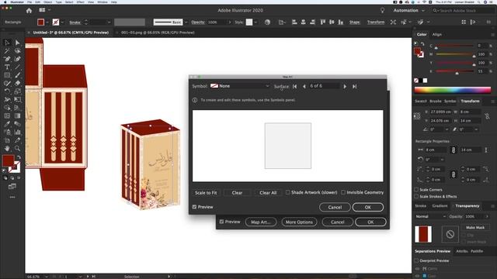Image resolution: width=497 pixels, height=279 pixels.
Task: Click the Edit Toolbar three dots
Action: tap(12, 197)
